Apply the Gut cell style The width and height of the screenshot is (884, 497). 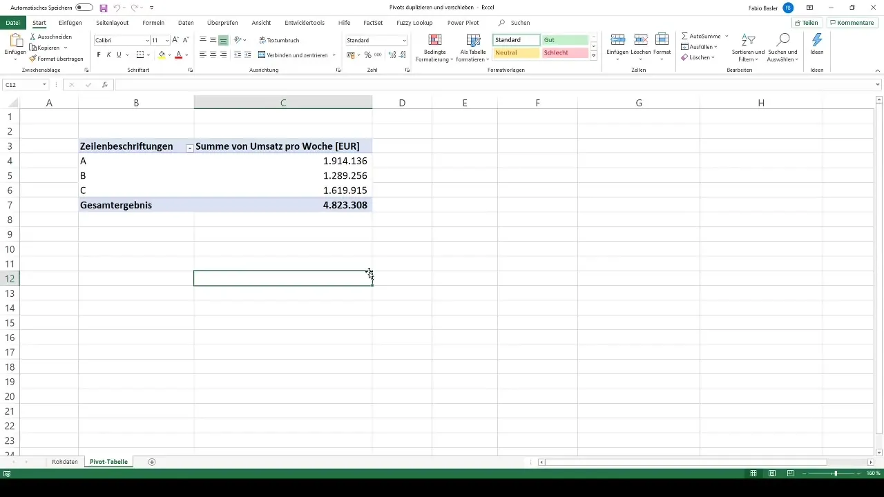pyautogui.click(x=565, y=40)
